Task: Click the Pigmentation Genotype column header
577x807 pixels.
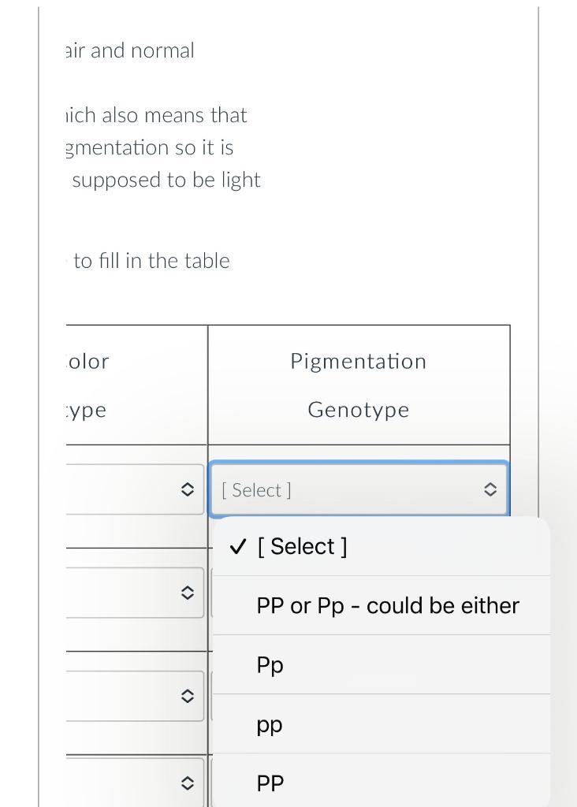Action: (359, 385)
